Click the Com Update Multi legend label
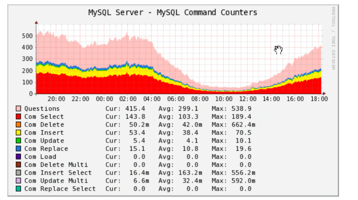Screen dimensions: 358x200 click(x=56, y=181)
